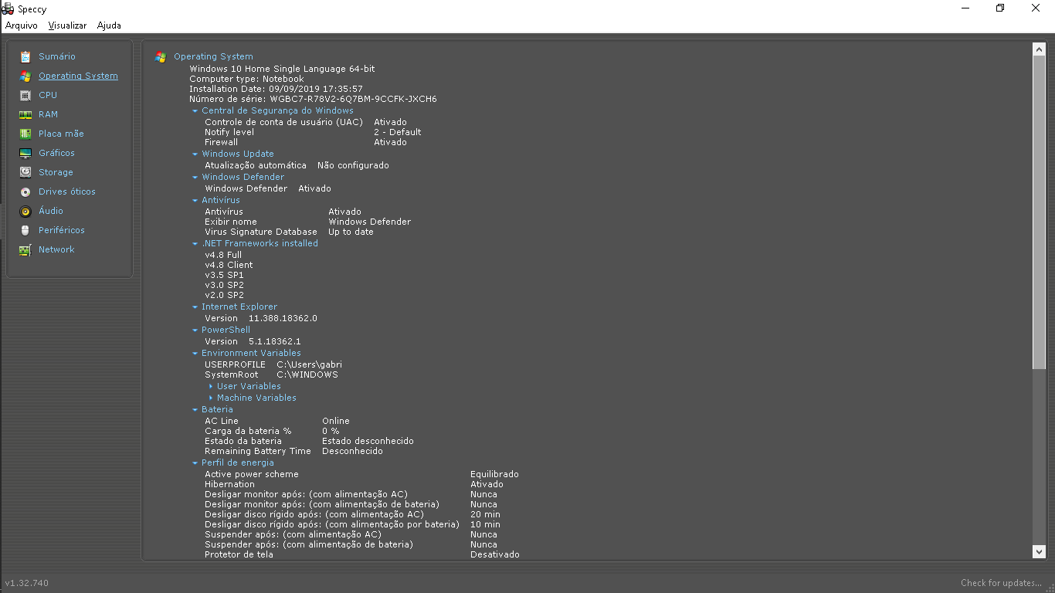
Task: Open the Storage section
Action: coord(56,172)
